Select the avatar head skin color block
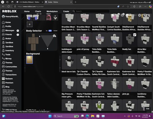The image size is (153, 119). coord(33,35)
